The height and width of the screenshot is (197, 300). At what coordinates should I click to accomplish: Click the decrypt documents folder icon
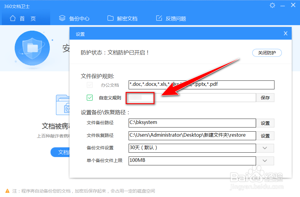pyautogui.click(x=110, y=18)
